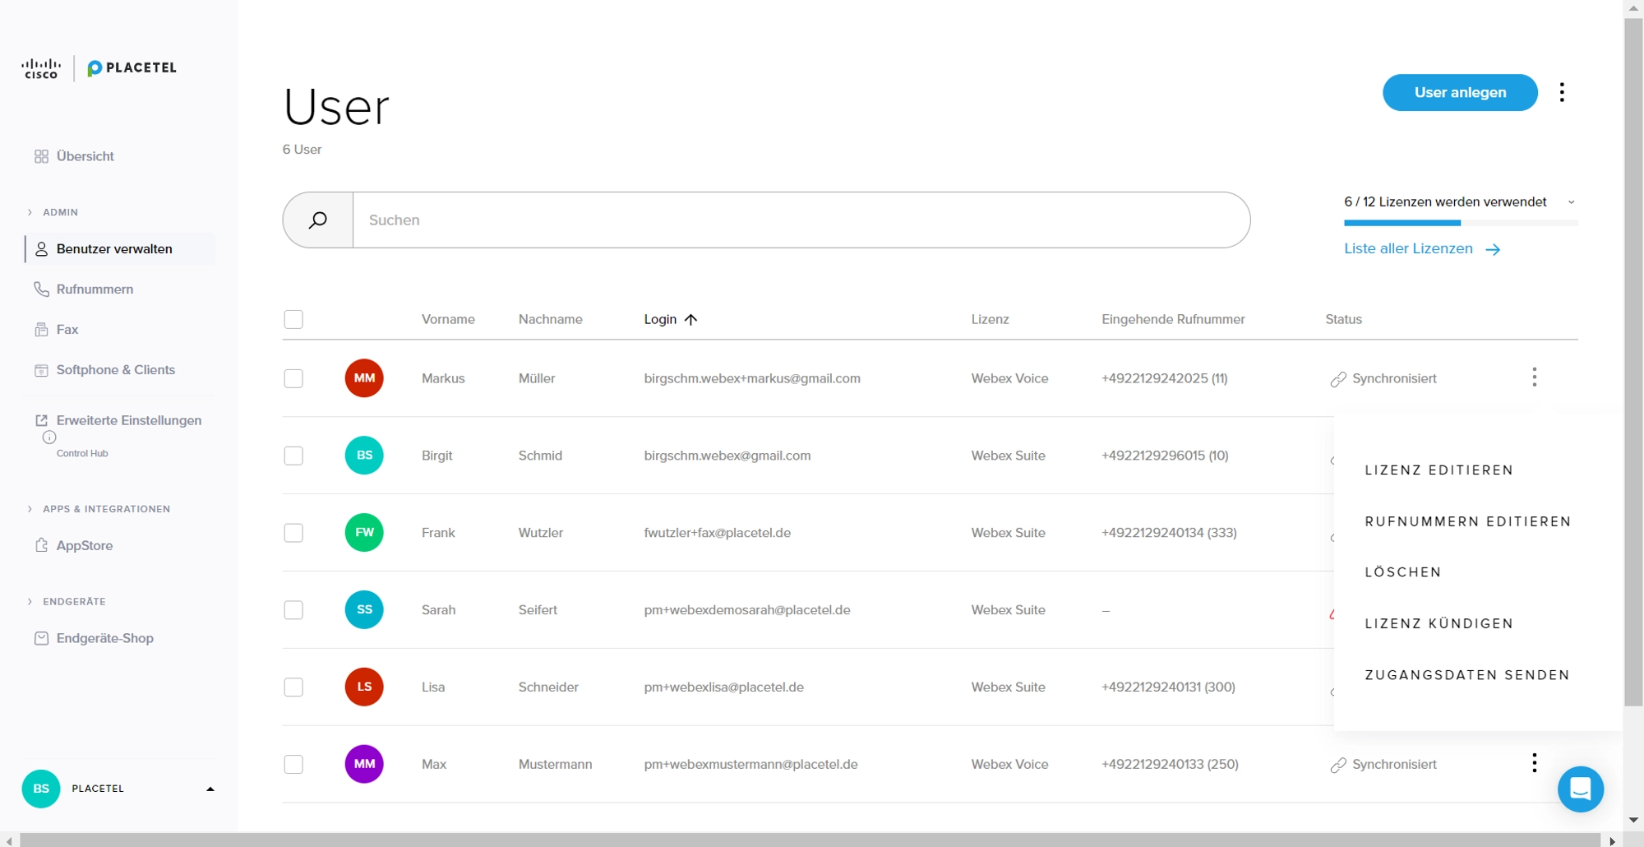
Task: Open the chat support bubble icon
Action: pos(1580,789)
